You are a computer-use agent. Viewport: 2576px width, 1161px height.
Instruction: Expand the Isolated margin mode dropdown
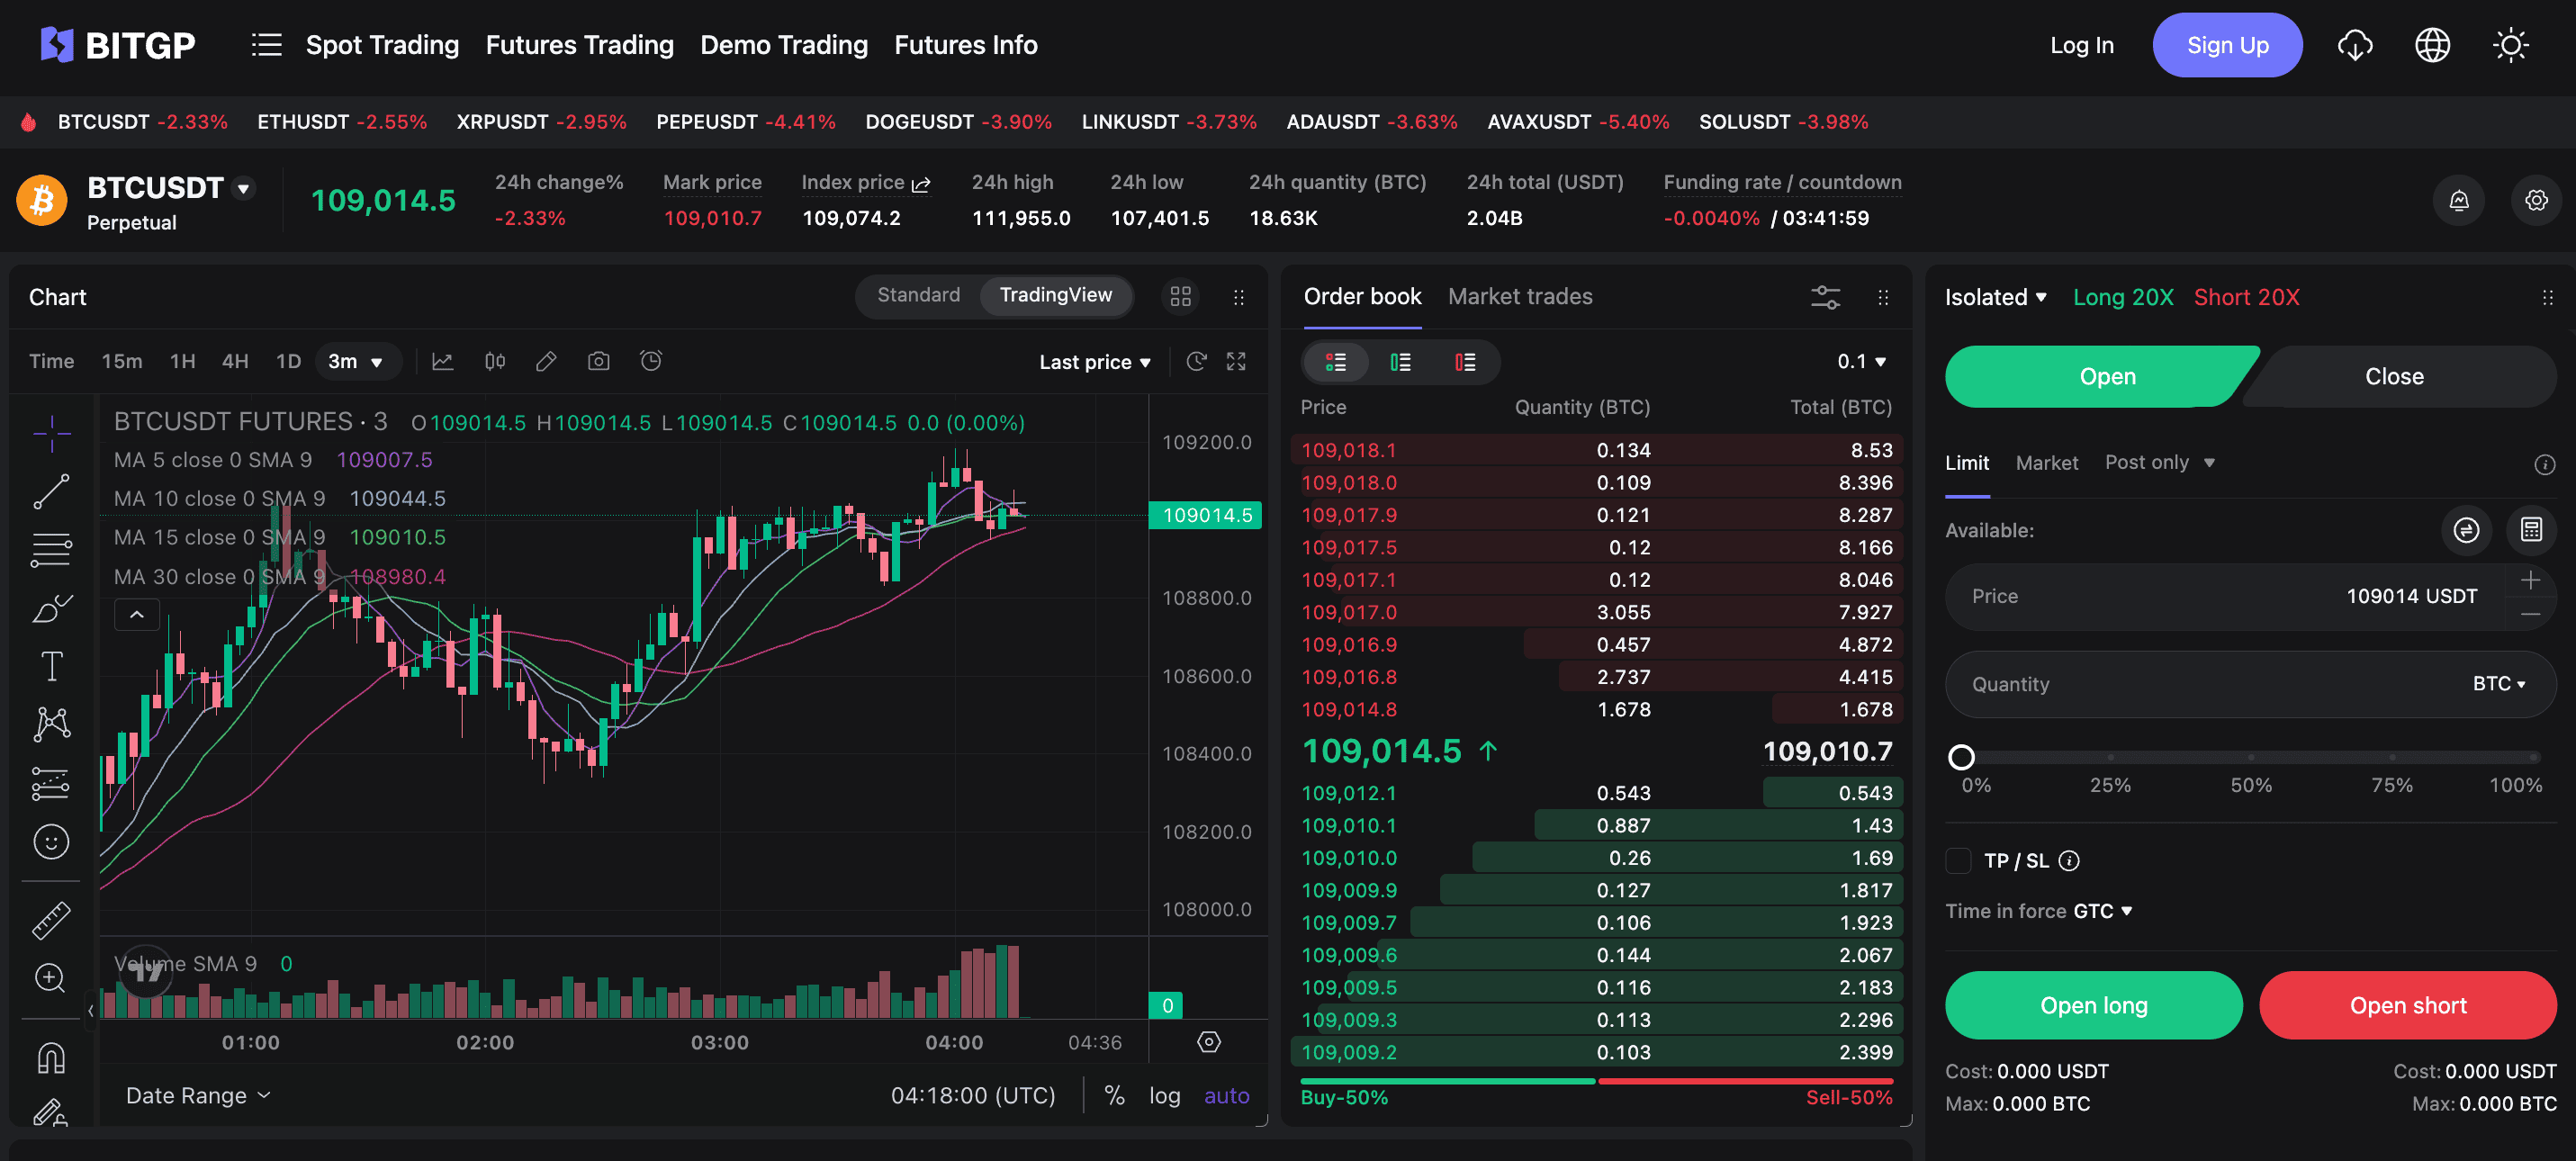click(1995, 297)
